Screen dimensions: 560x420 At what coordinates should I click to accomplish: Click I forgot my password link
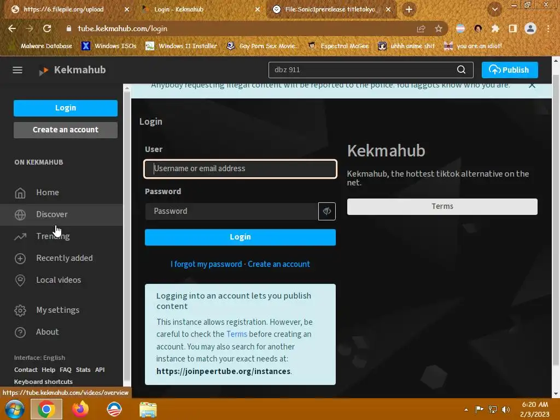pos(206,264)
